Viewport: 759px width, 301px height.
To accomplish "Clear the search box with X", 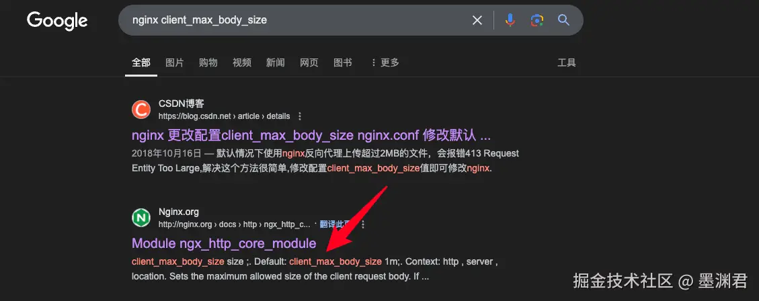I will point(477,20).
